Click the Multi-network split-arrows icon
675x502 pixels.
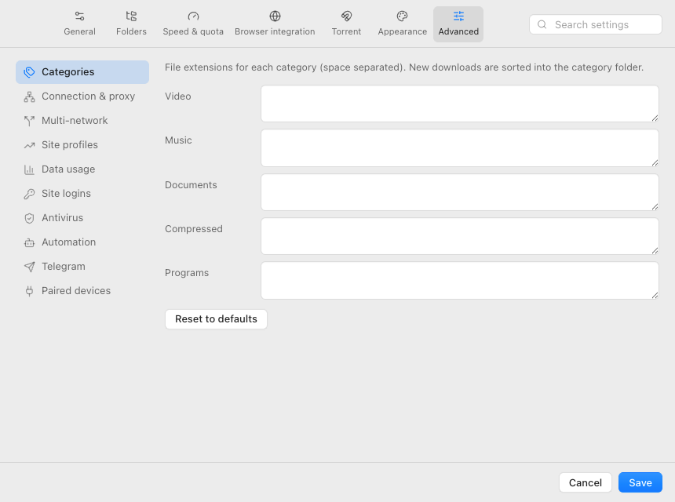(29, 121)
